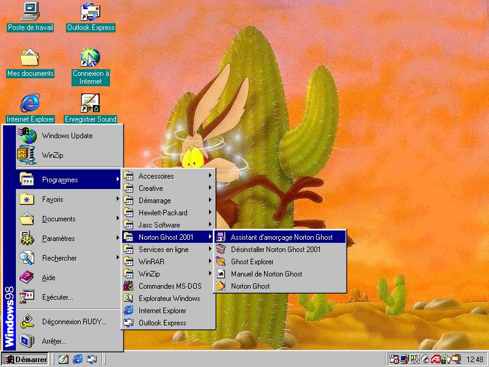Click the Démarrer start button

pos(25,359)
